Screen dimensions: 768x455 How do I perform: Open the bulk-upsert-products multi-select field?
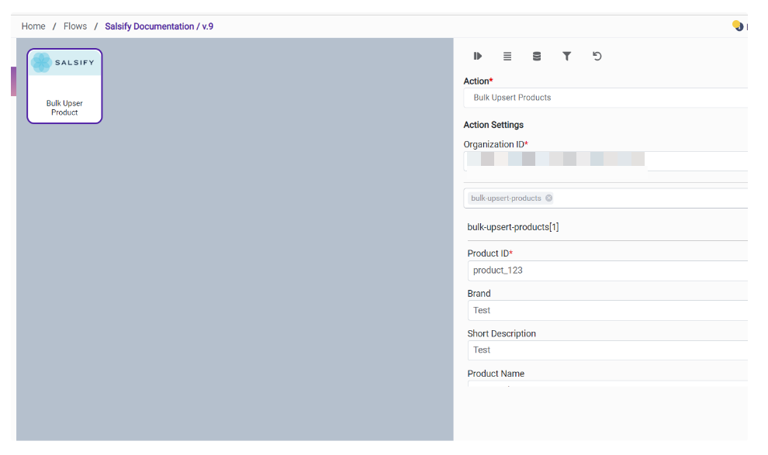(x=652, y=198)
